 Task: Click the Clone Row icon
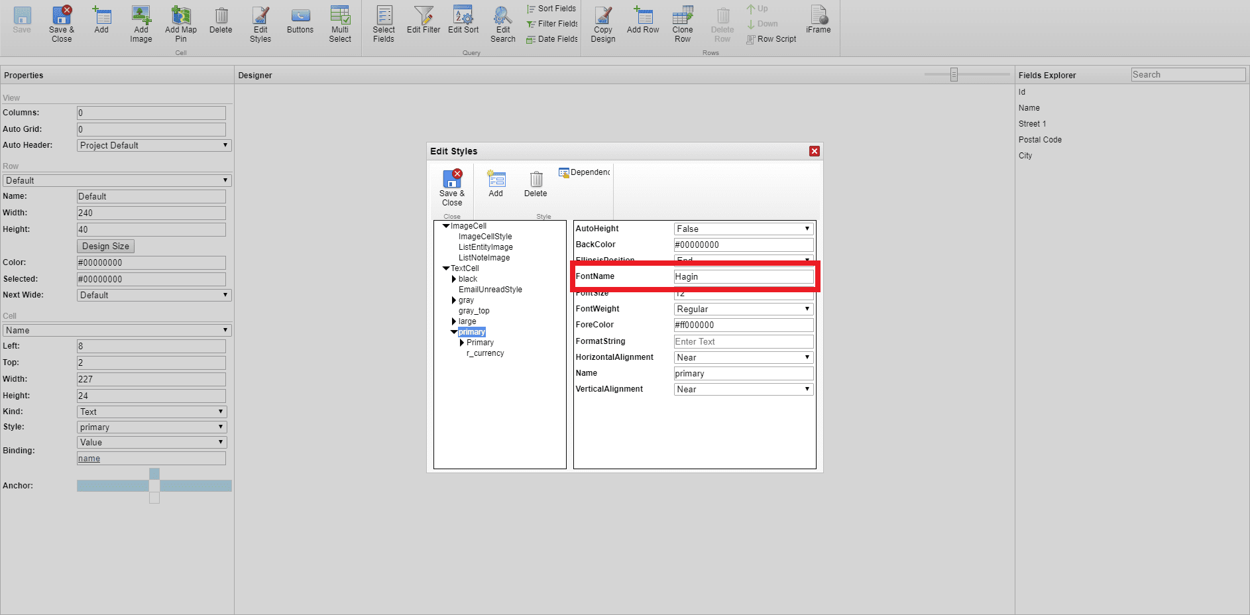pyautogui.click(x=683, y=24)
